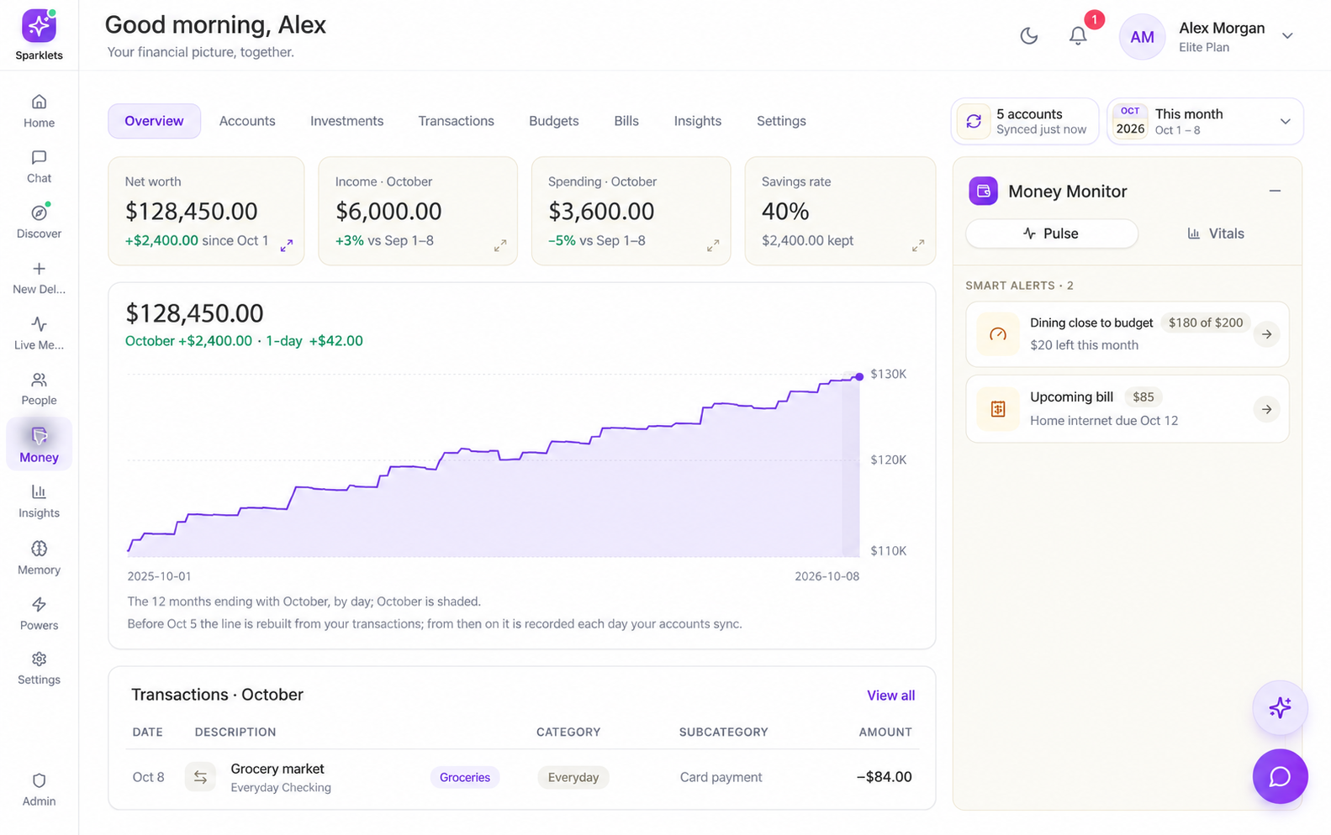The image size is (1331, 835).
Task: Expand the Spending October card
Action: coord(713,245)
